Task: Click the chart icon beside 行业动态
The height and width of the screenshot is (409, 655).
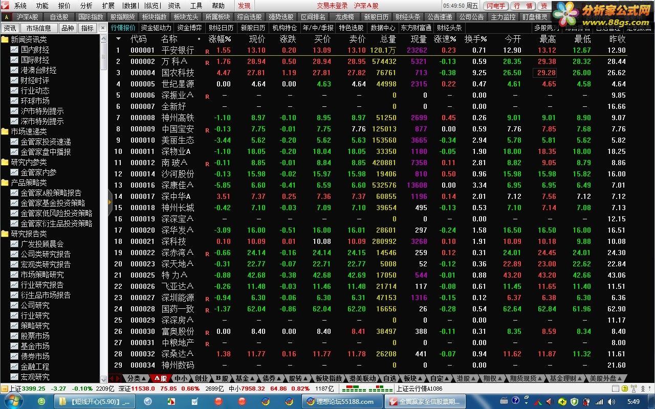Action: tap(14, 90)
